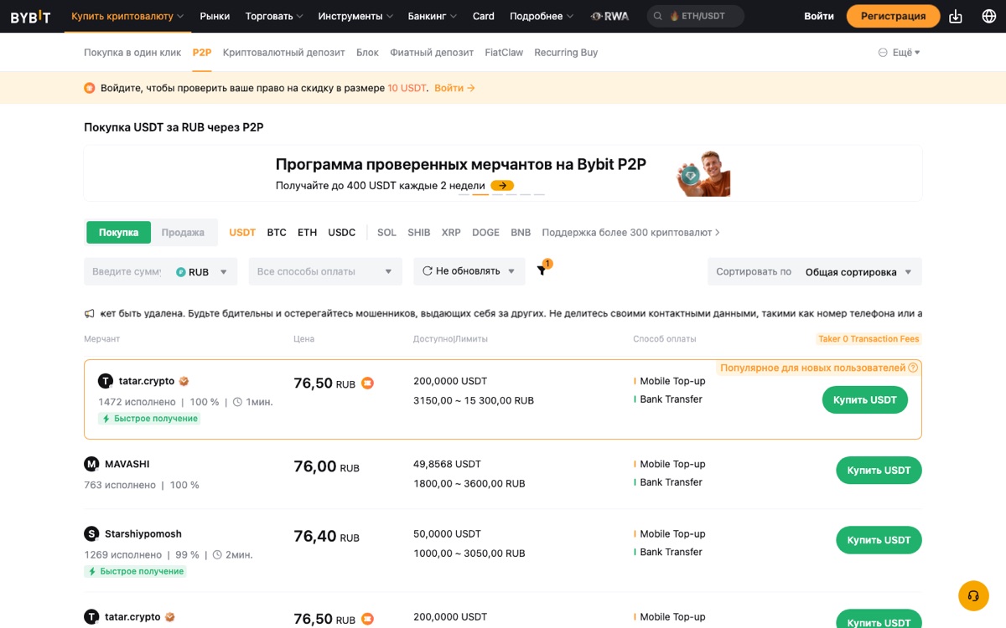Switch to the Продажа toggle
1006x628 pixels.
pyautogui.click(x=183, y=232)
